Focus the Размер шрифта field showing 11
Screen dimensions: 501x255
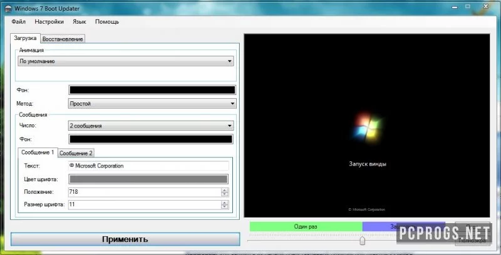(145, 204)
